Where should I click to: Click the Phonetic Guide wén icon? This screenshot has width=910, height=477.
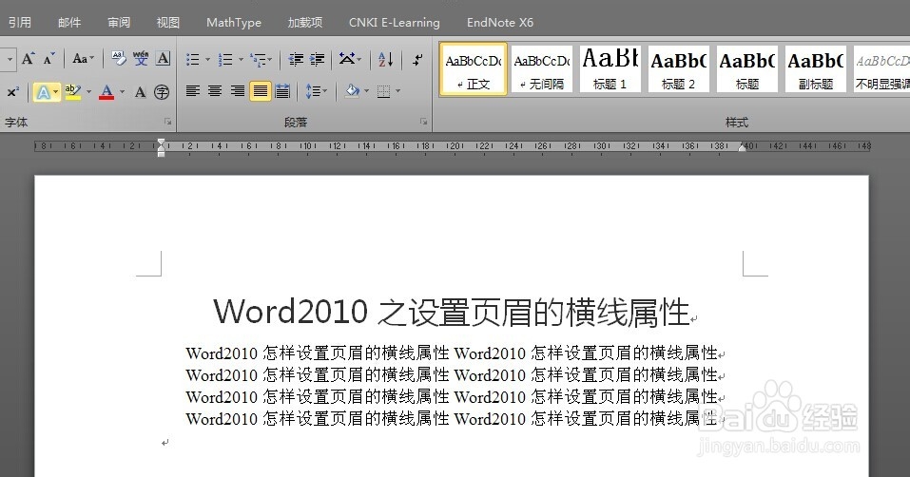pyautogui.click(x=141, y=59)
